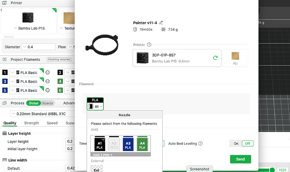Click the Bambu Lab P1S printer image
290x172 pixels.
tap(28, 18)
